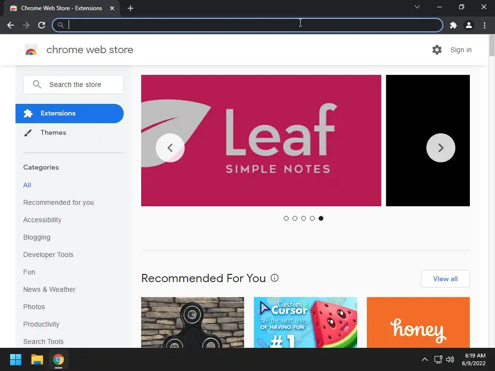Open the Leaf Simple Notes banner
Image resolution: width=495 pixels, height=371 pixels.
261,141
